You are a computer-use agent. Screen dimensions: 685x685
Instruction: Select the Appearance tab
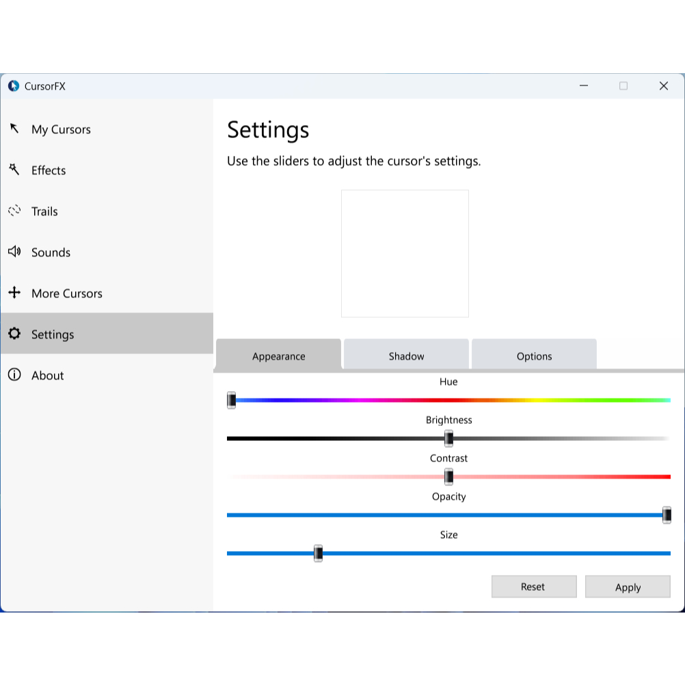tap(278, 355)
